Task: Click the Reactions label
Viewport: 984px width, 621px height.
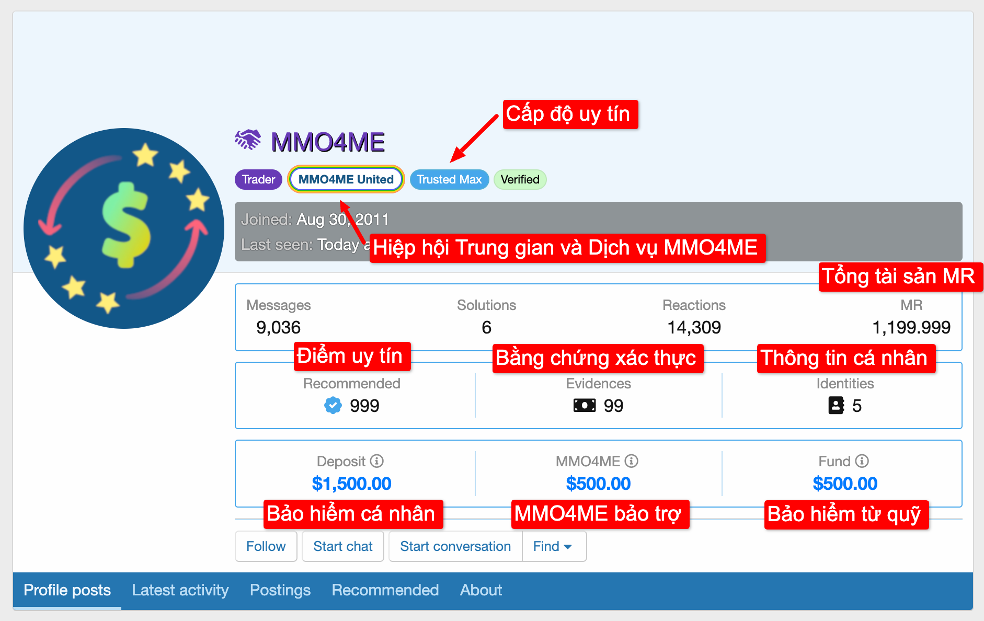Action: (694, 305)
